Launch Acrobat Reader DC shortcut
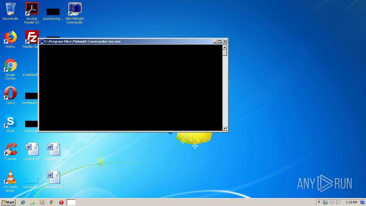 32,13
